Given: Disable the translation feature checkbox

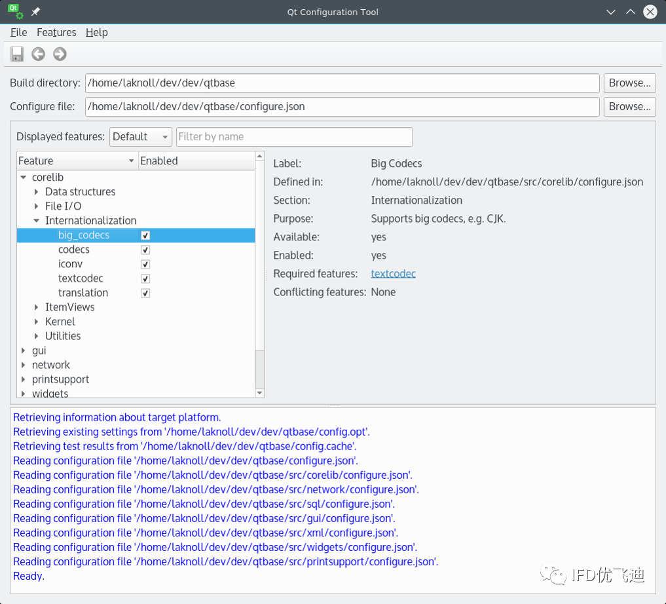Looking at the screenshot, I should point(145,293).
